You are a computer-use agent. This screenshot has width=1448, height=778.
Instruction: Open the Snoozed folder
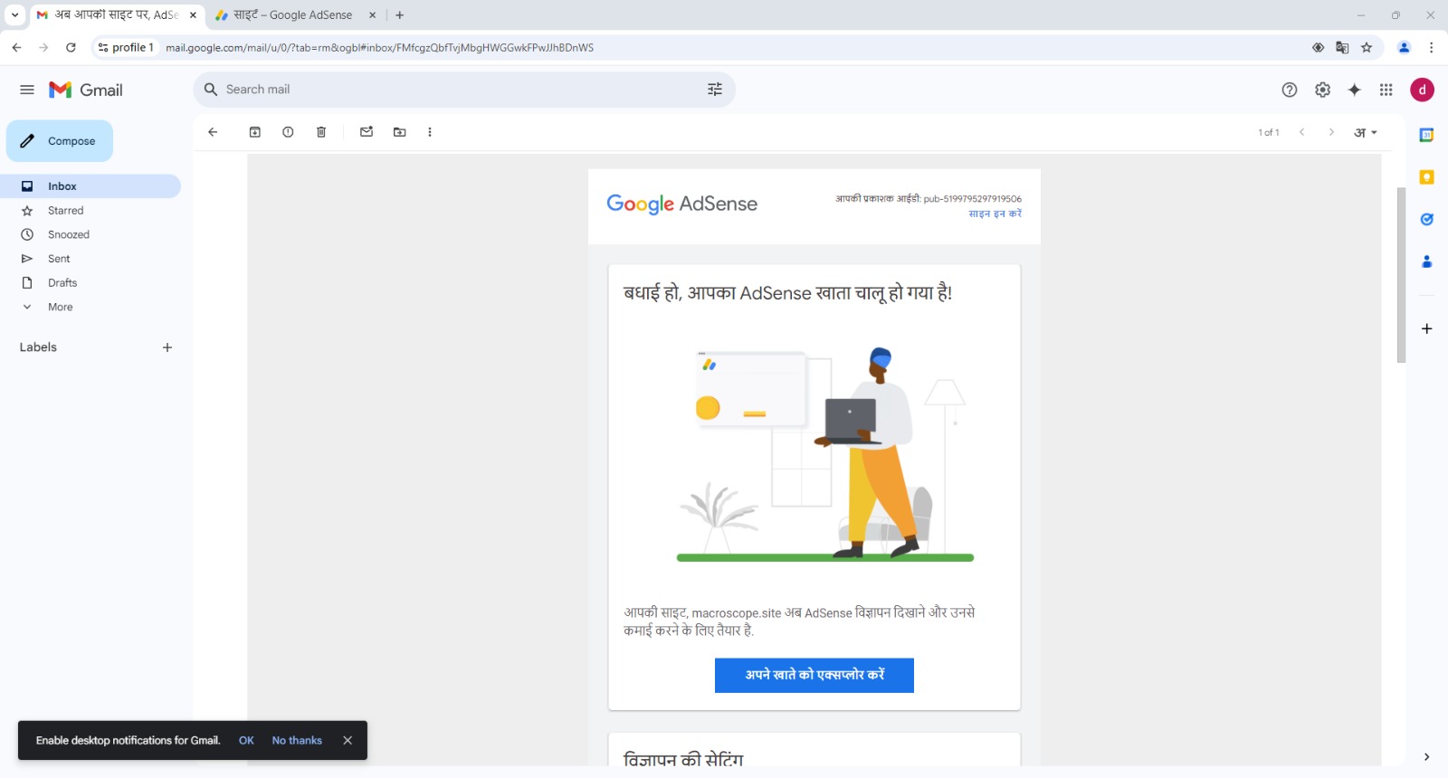point(90,234)
